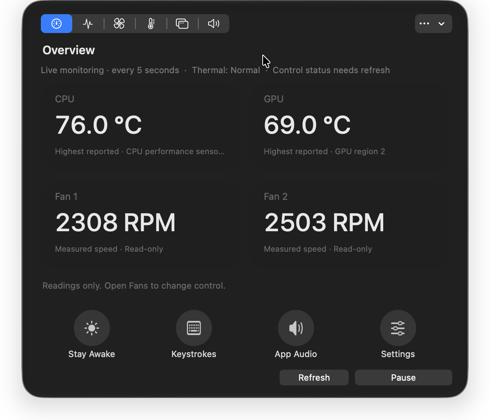
Task: Click the Stay Awake sun icon
Action: [92, 328]
